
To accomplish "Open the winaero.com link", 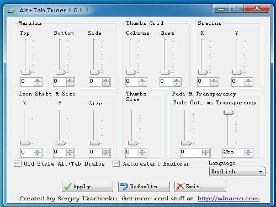I will click(229, 199).
